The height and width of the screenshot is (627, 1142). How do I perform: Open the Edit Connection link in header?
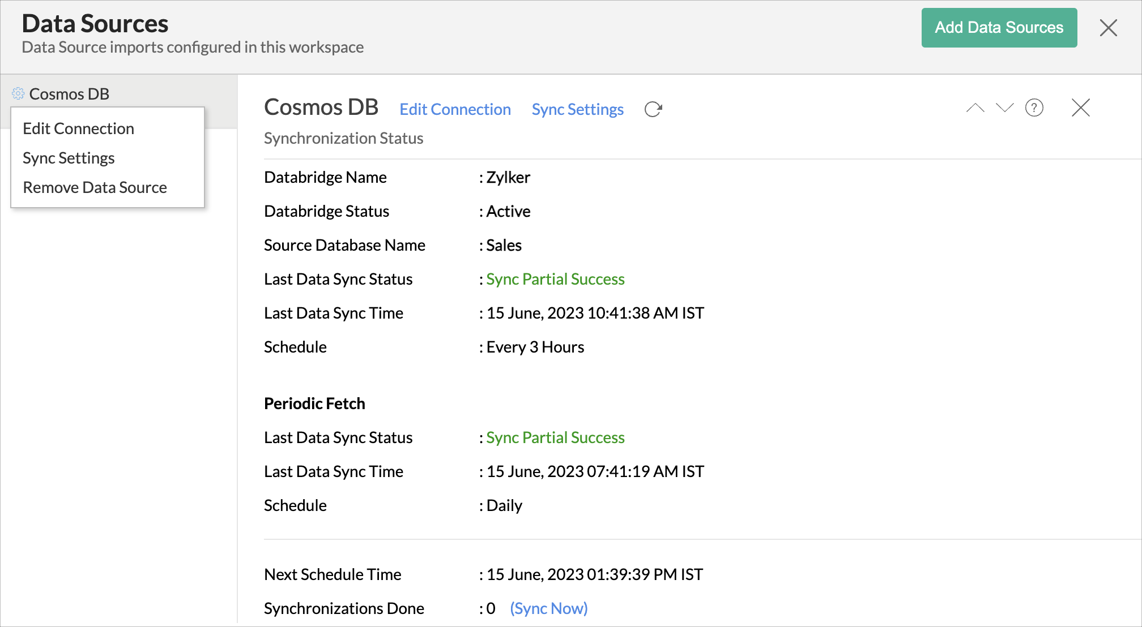[x=455, y=109]
